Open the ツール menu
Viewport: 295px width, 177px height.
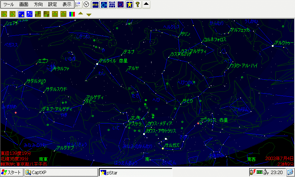coord(8,4)
